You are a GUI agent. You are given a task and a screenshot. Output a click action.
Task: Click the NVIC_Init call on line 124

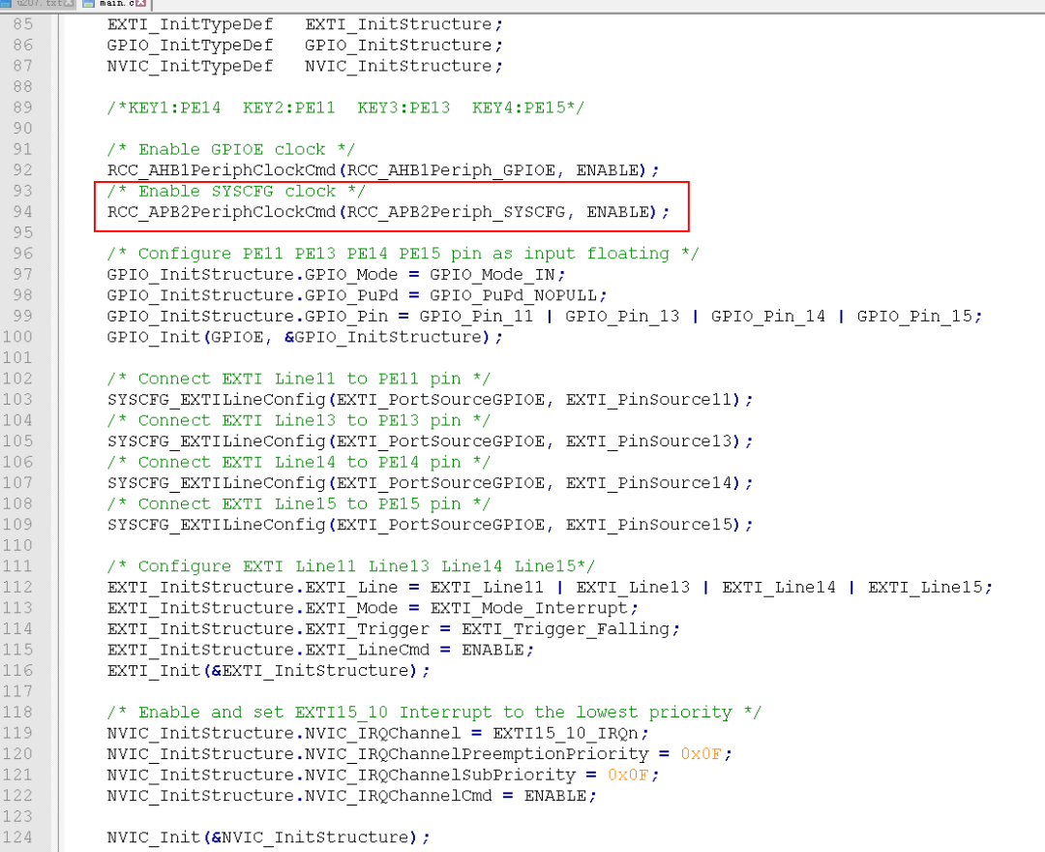(268, 837)
